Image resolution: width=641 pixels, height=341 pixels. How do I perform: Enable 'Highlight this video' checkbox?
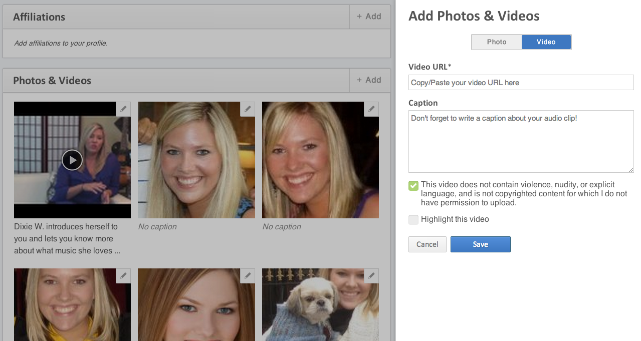(413, 219)
